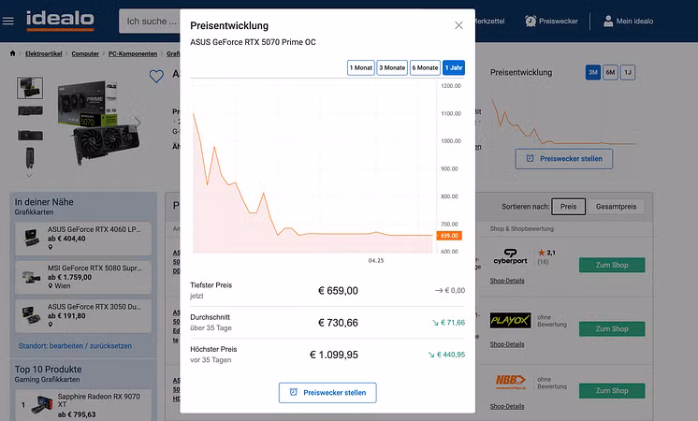Click Preiswecker stellen in the dialog
Viewport: 698px width, 421px height.
click(x=327, y=392)
